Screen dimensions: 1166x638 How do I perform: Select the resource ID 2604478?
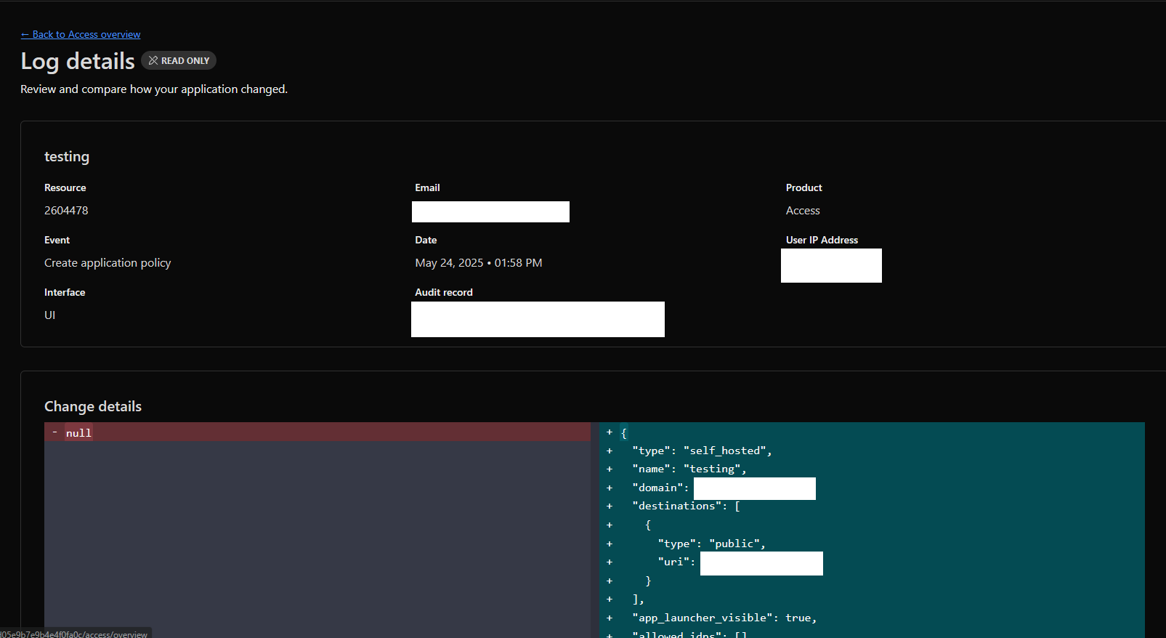[66, 211]
